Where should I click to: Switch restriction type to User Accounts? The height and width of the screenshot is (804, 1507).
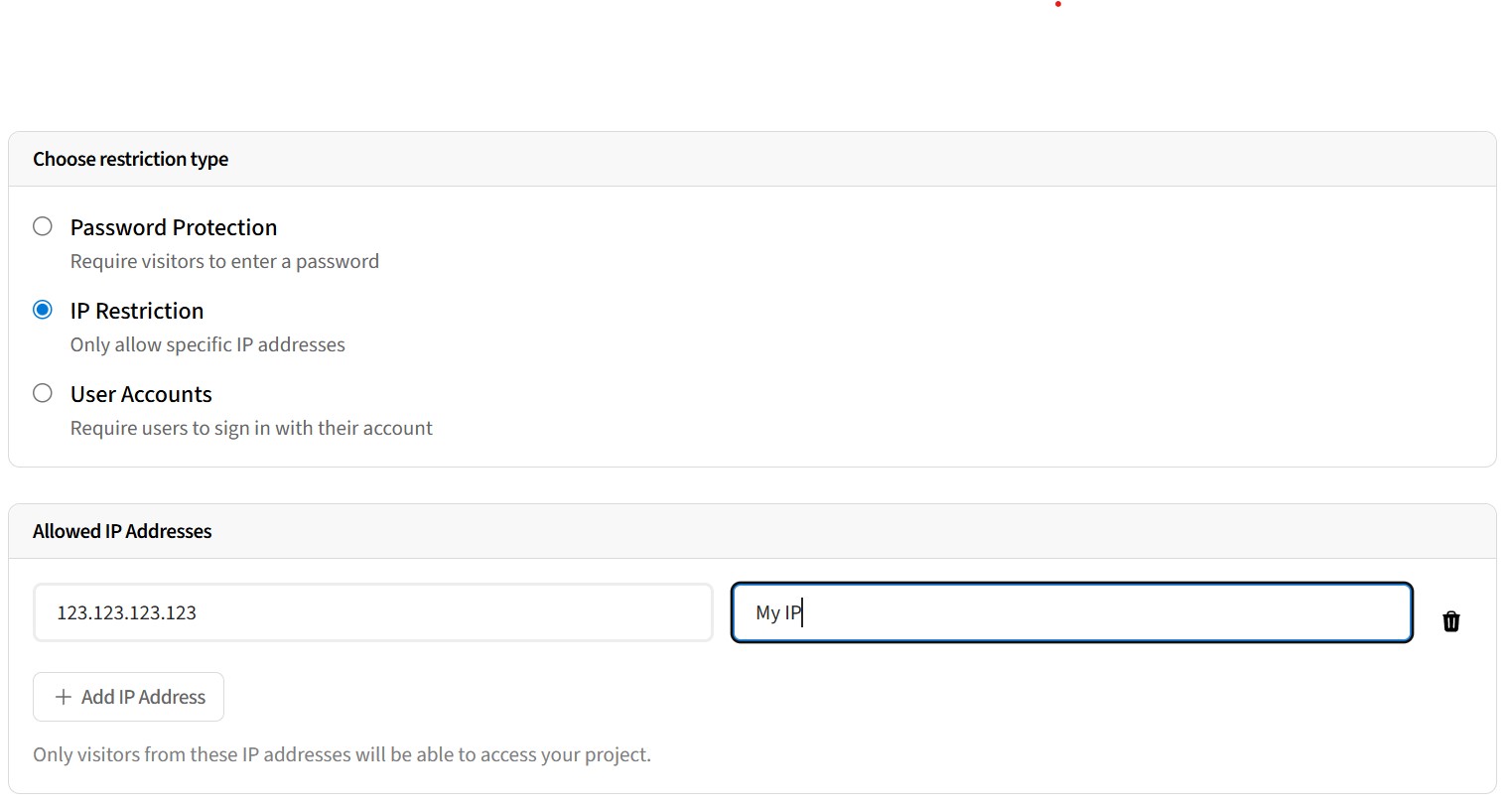click(43, 392)
